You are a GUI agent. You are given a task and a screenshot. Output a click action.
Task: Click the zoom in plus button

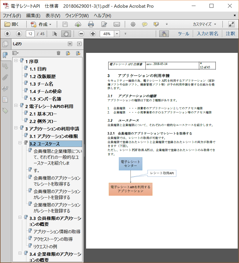pyautogui.click(x=93, y=34)
